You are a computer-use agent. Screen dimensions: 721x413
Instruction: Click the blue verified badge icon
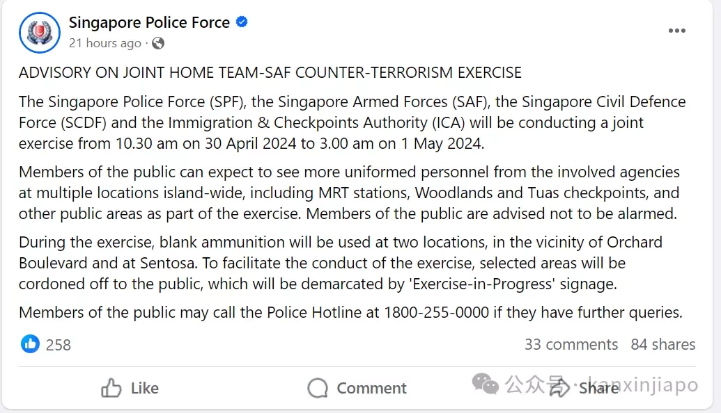coord(242,22)
